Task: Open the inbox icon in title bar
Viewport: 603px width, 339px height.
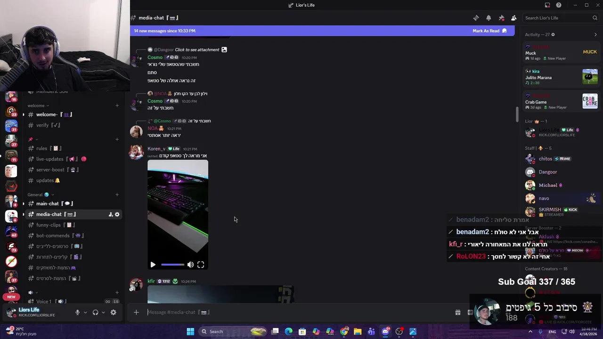Action: (547, 5)
